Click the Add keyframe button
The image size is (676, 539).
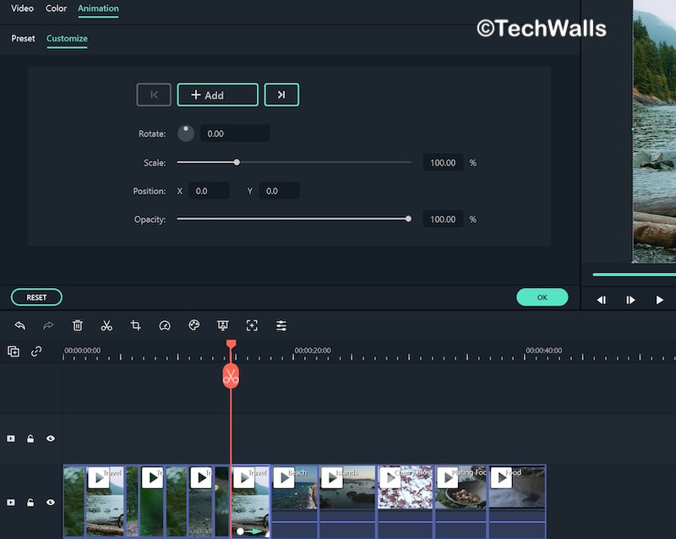[217, 95]
